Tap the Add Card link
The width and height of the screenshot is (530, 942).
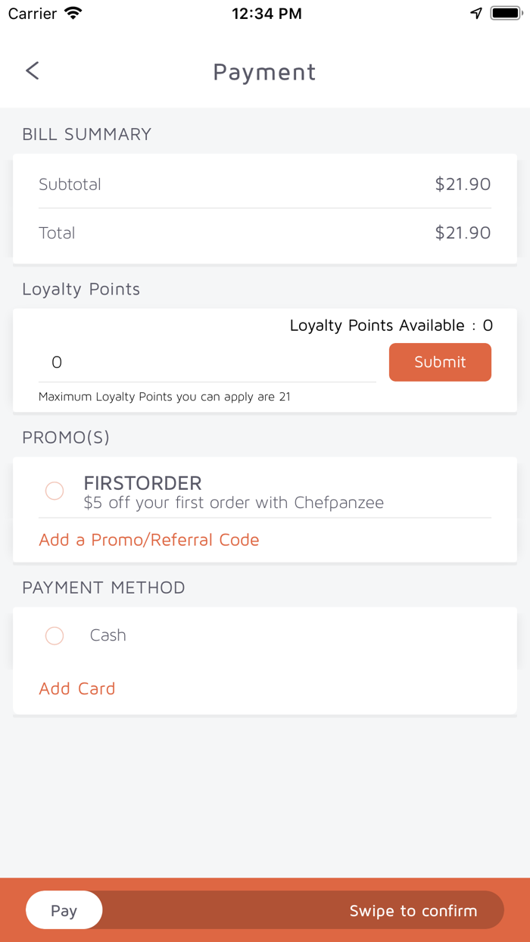[x=77, y=688]
